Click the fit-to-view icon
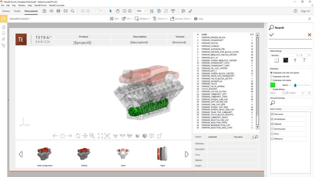314x177 pixels. (x=107, y=136)
